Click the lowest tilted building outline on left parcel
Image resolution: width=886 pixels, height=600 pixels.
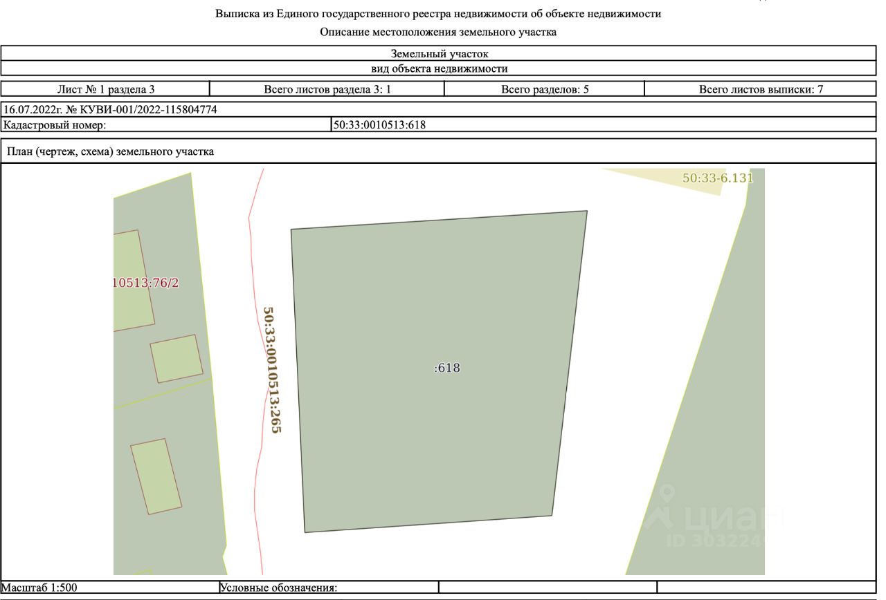coord(156,477)
